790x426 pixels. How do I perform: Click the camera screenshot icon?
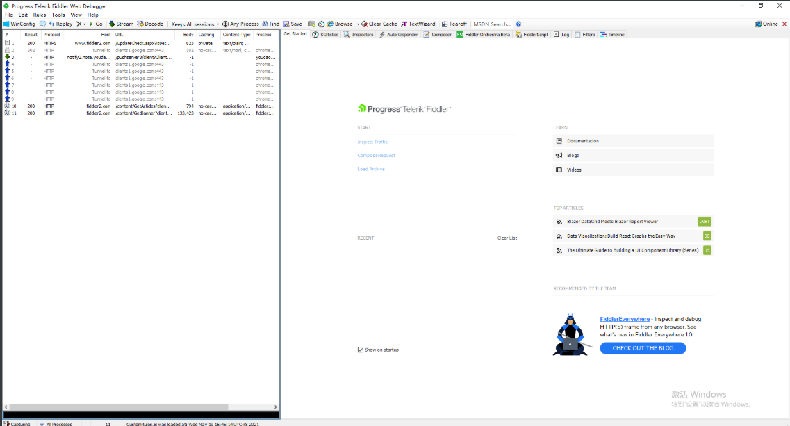(x=312, y=24)
